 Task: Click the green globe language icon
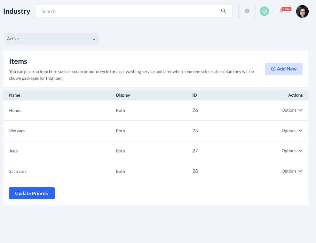[264, 11]
